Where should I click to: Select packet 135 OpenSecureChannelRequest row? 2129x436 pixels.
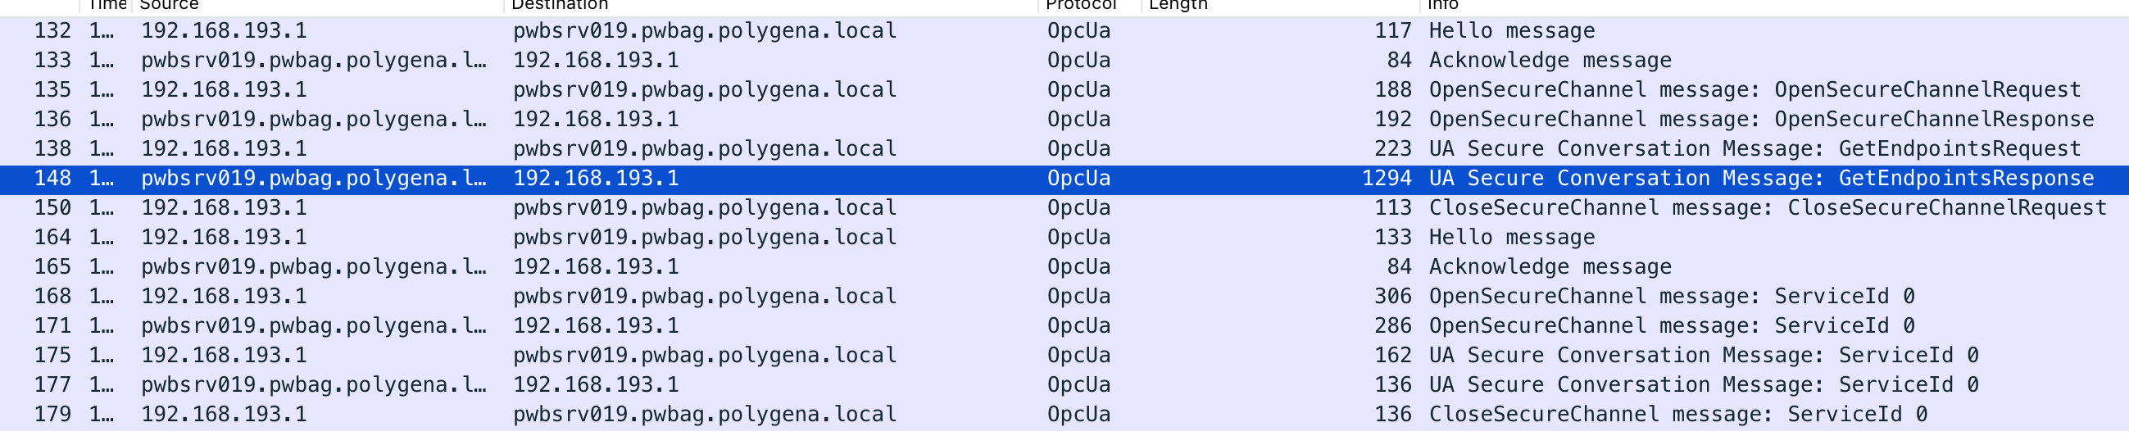click(1064, 90)
